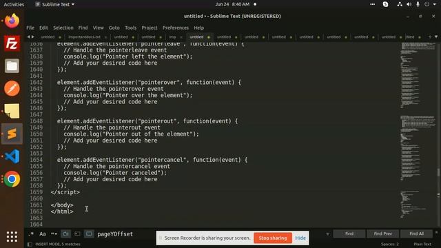Click the network status icon
This screenshot has height=248, width=441.
(x=400, y=4)
